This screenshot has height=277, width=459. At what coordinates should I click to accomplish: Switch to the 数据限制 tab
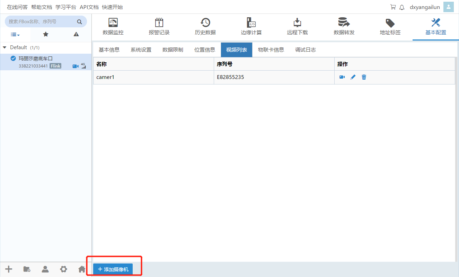(173, 50)
